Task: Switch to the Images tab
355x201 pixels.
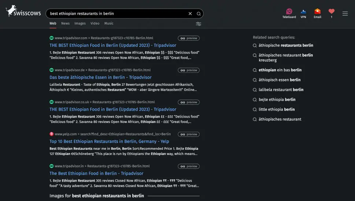Action: [80, 23]
